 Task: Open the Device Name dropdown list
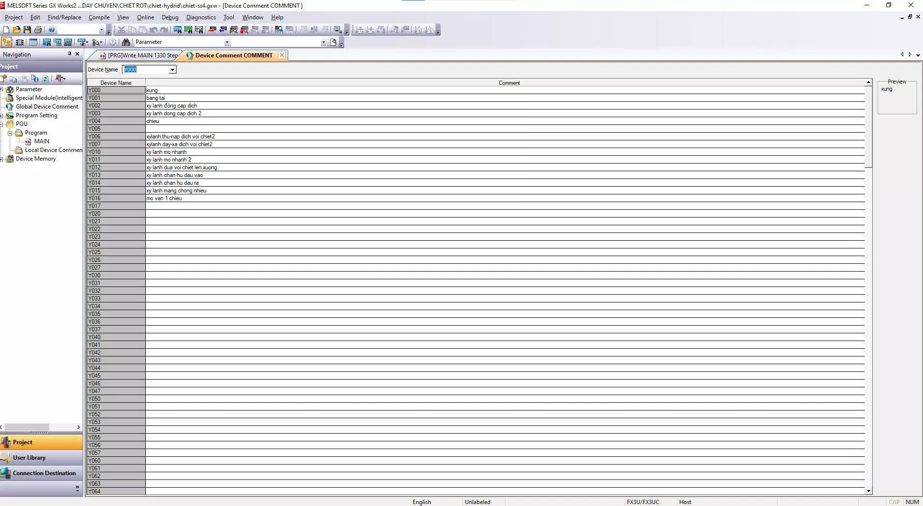click(x=172, y=70)
